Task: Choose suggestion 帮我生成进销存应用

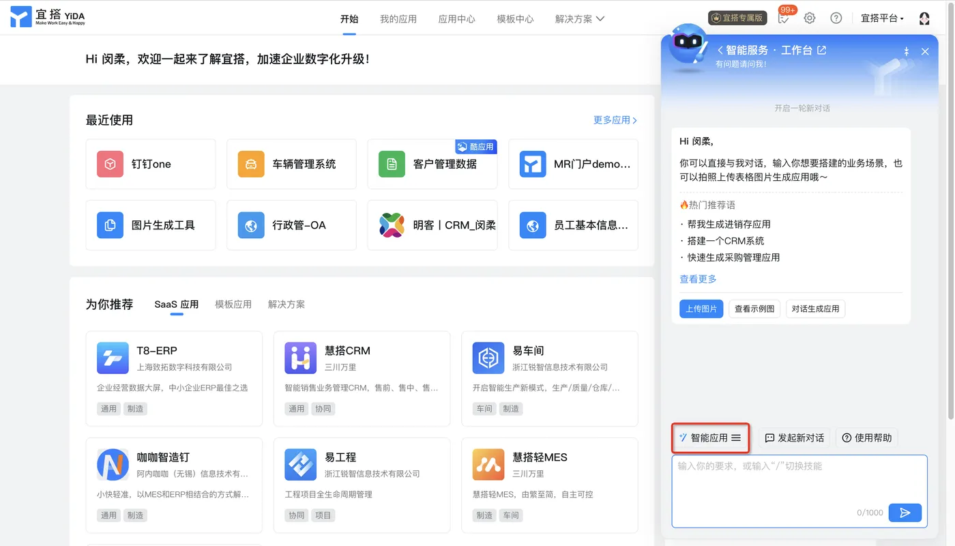Action: coord(729,225)
